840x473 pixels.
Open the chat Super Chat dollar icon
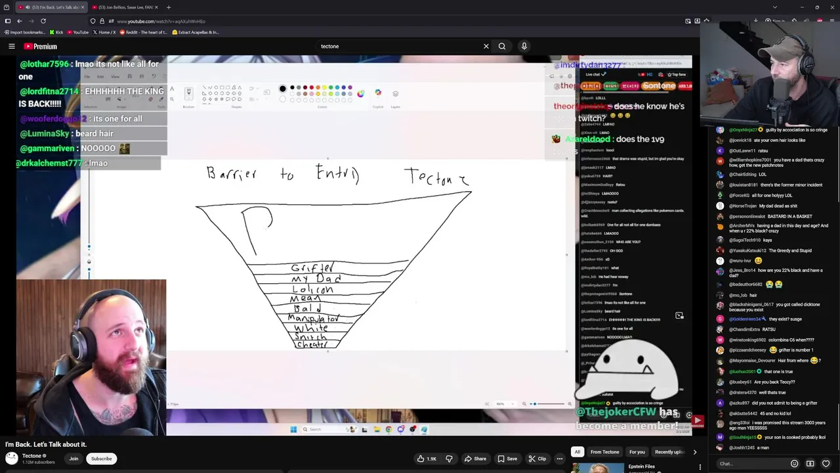[810, 464]
